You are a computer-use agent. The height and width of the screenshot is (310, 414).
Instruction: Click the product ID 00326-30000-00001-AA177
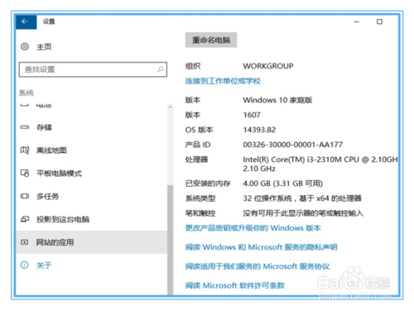tap(293, 145)
